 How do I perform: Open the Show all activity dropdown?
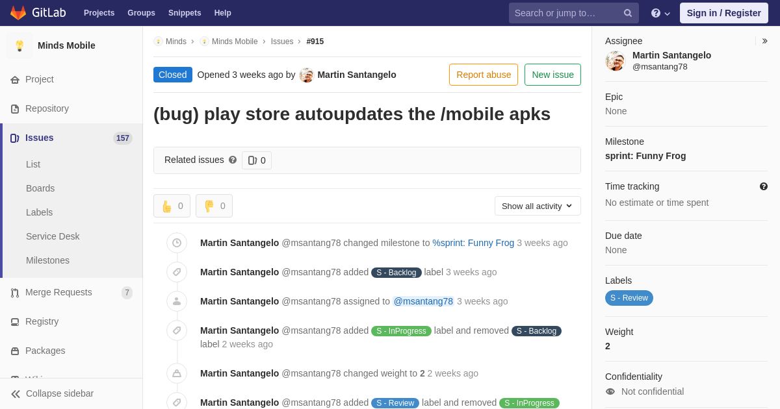coord(538,206)
